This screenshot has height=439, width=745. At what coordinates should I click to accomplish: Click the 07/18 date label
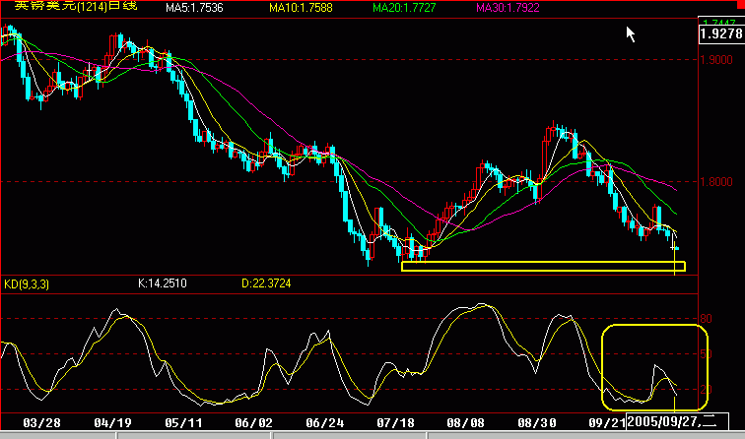click(395, 422)
